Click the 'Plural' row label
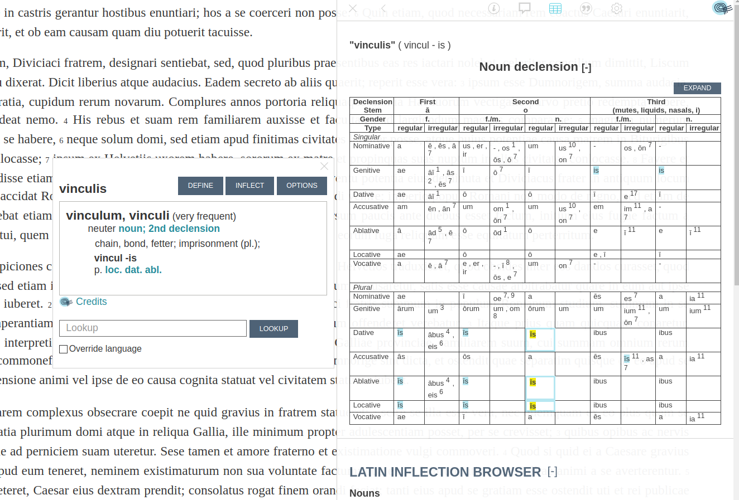 [x=363, y=287]
